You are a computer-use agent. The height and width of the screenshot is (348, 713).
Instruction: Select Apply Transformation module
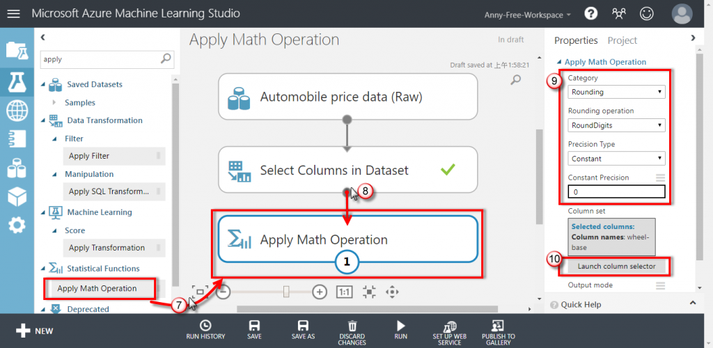tap(114, 248)
